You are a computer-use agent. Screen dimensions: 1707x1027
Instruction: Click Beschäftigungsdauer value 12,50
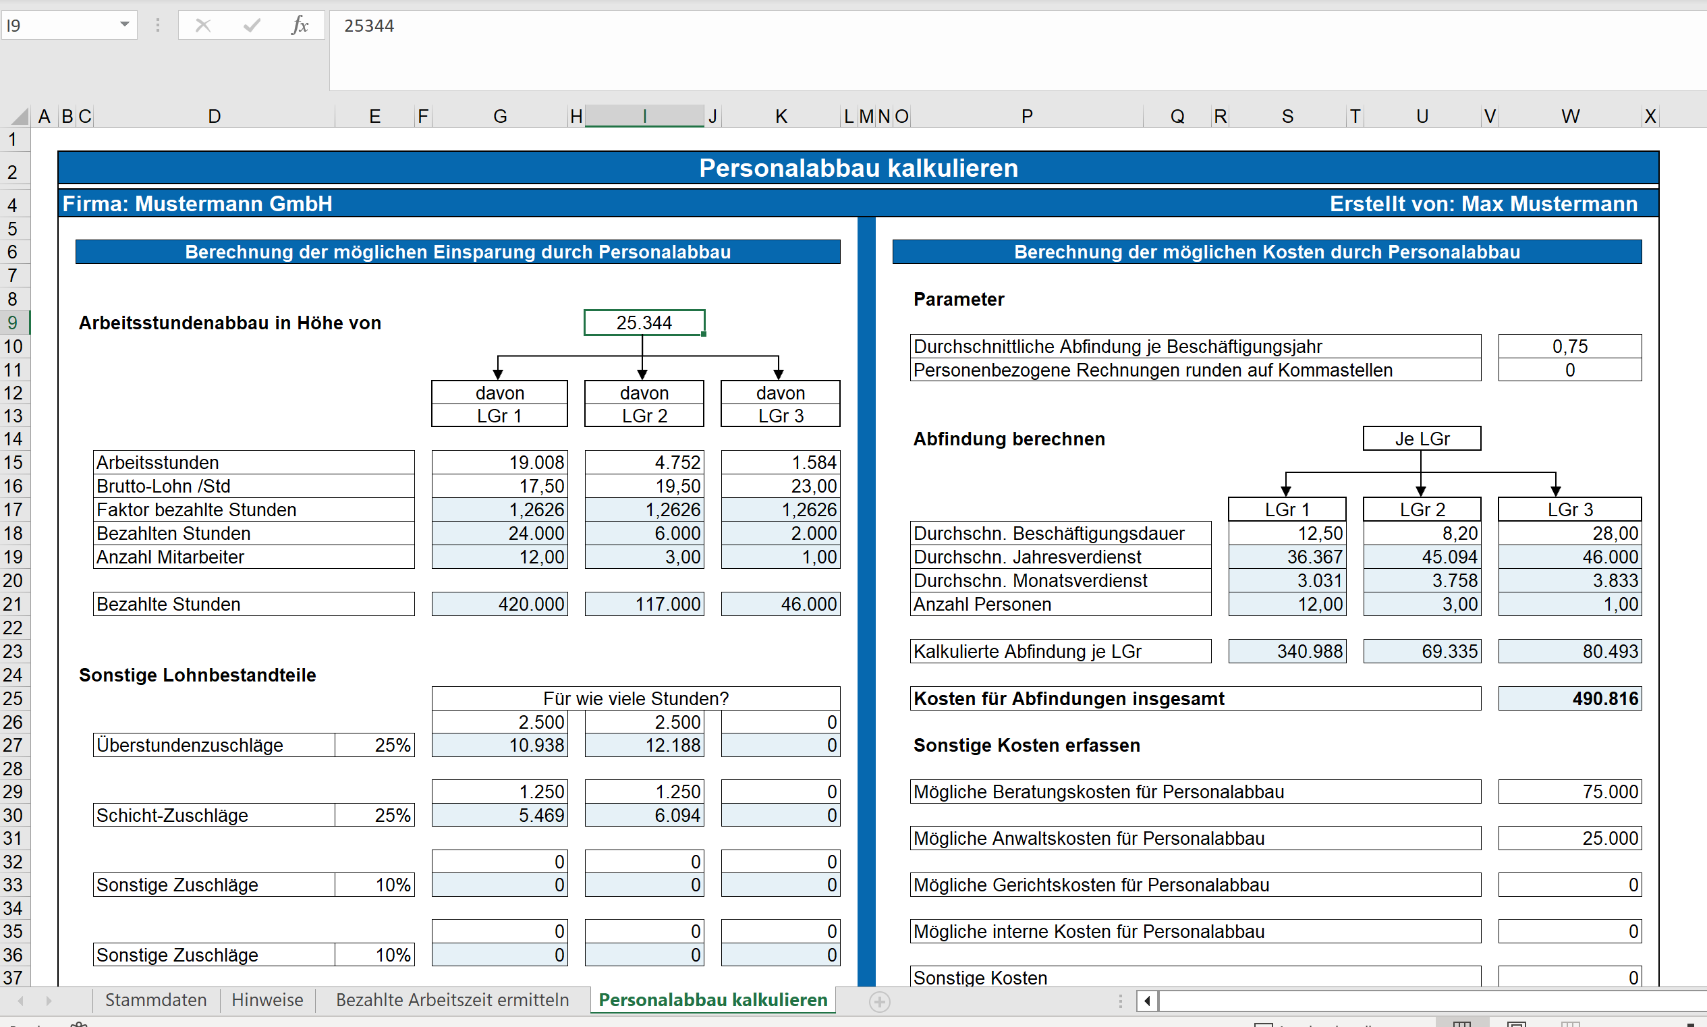[x=1287, y=534]
